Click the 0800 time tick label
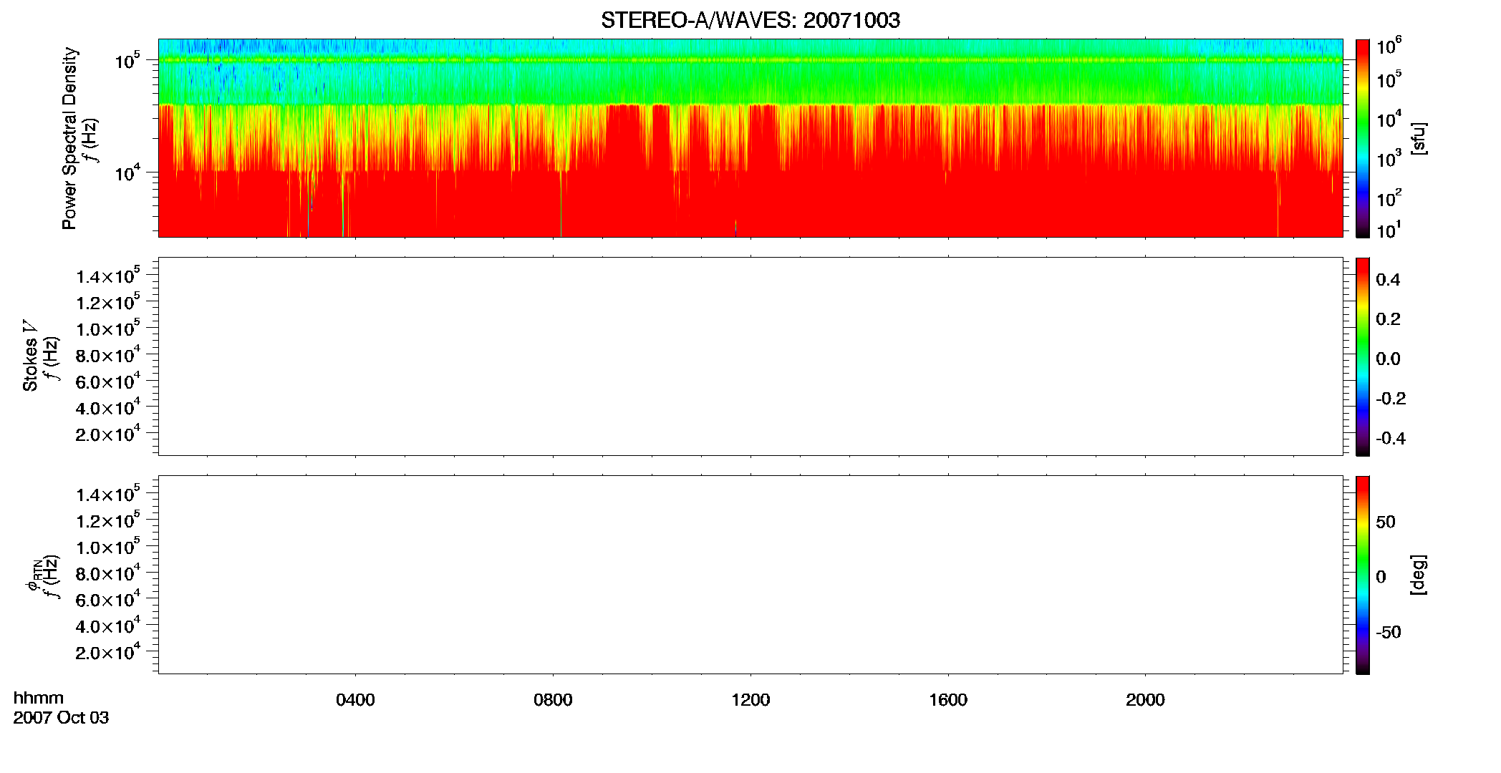Viewport: 1501px width, 773px height. (553, 700)
